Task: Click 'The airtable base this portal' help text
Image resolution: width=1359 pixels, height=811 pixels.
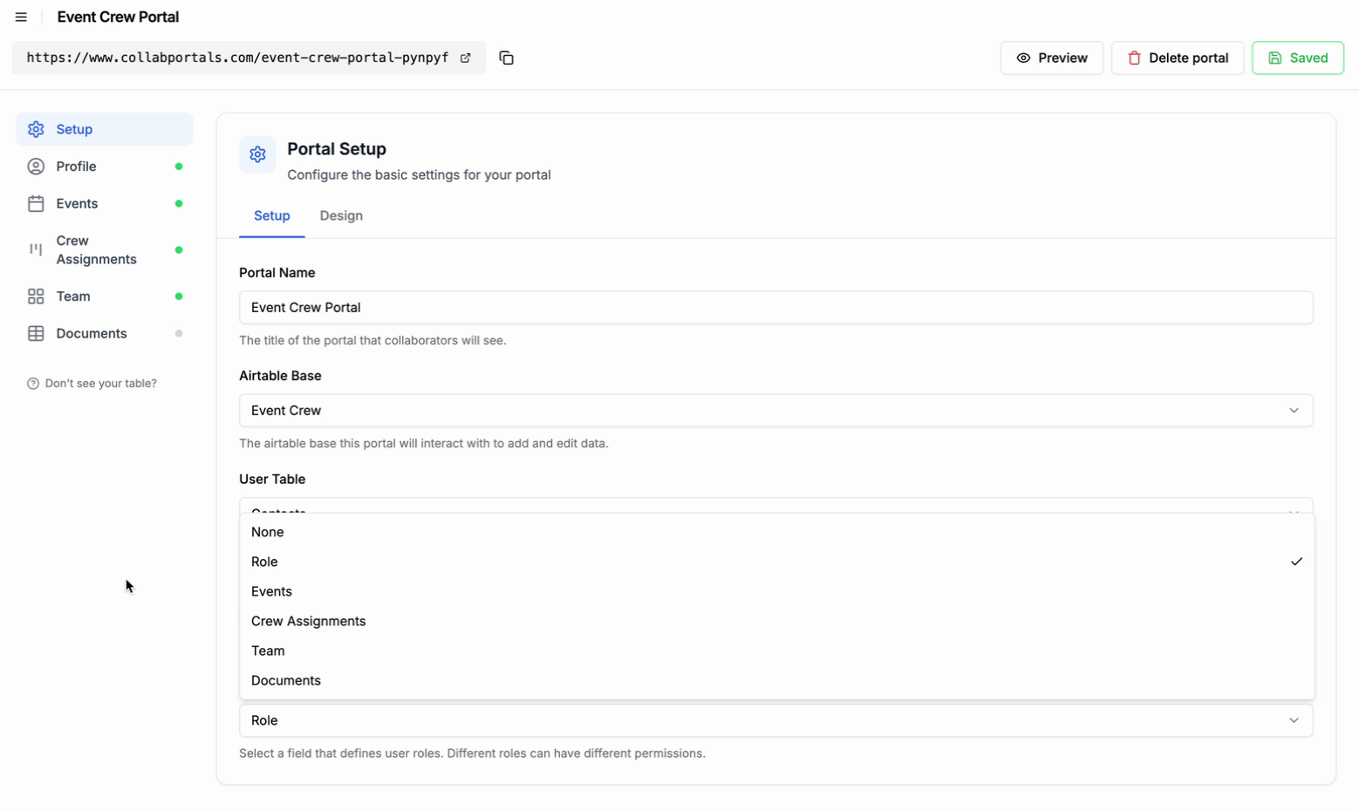Action: click(424, 444)
